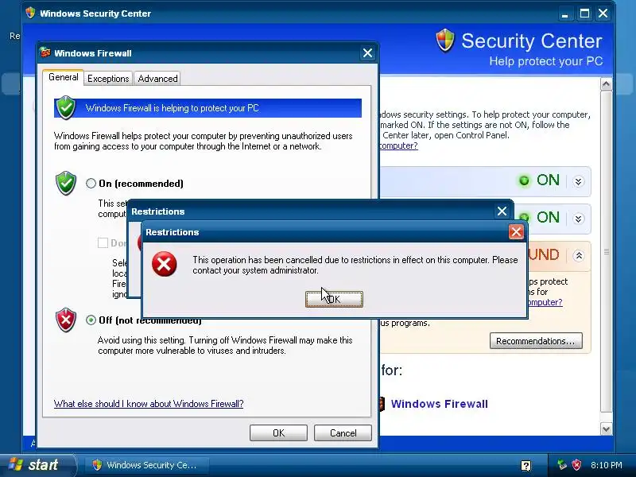The image size is (636, 477).
Task: Click the help question mark icon in taskbar
Action: [x=525, y=465]
